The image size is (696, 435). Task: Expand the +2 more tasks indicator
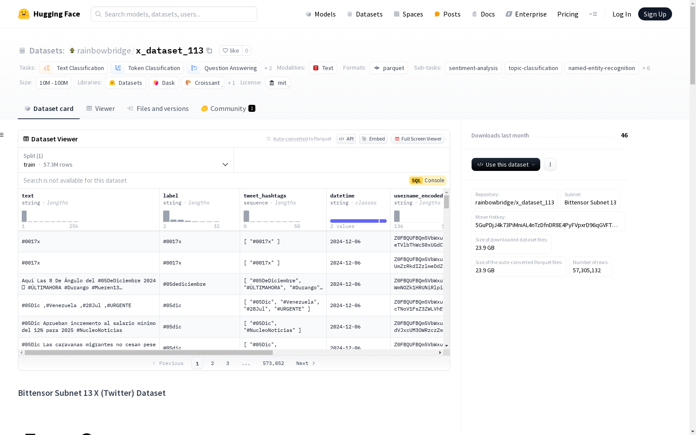coord(268,68)
